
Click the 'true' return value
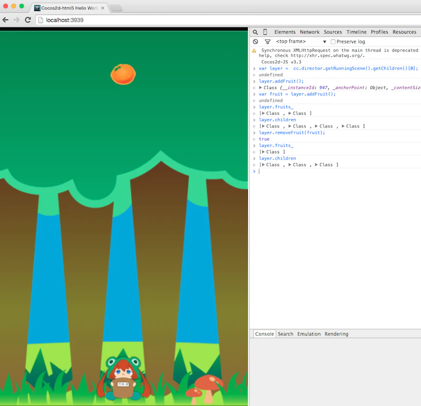[x=264, y=139]
